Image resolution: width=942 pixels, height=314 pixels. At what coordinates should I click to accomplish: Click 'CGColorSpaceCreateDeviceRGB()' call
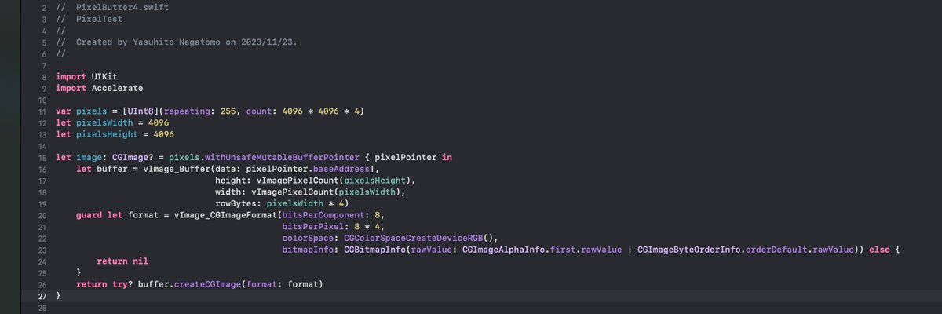420,238
